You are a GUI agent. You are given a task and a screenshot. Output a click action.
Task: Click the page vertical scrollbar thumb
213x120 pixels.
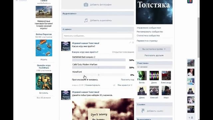(199, 37)
